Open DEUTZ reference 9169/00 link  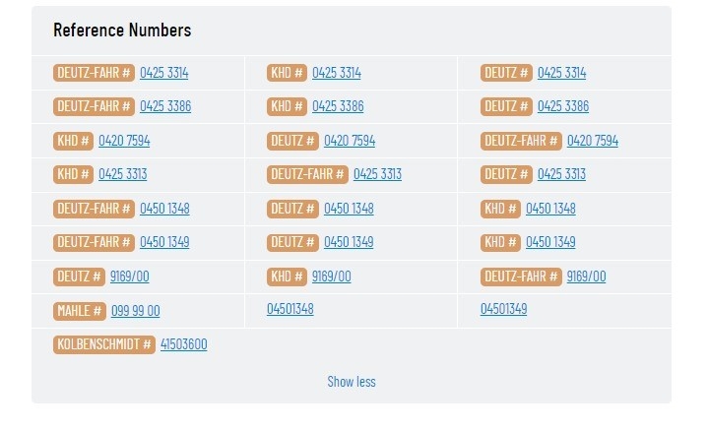tap(130, 276)
